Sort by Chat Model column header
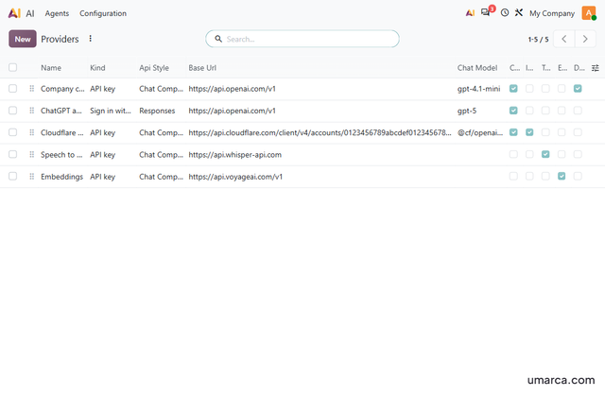This screenshot has height=396, width=605. [x=477, y=68]
